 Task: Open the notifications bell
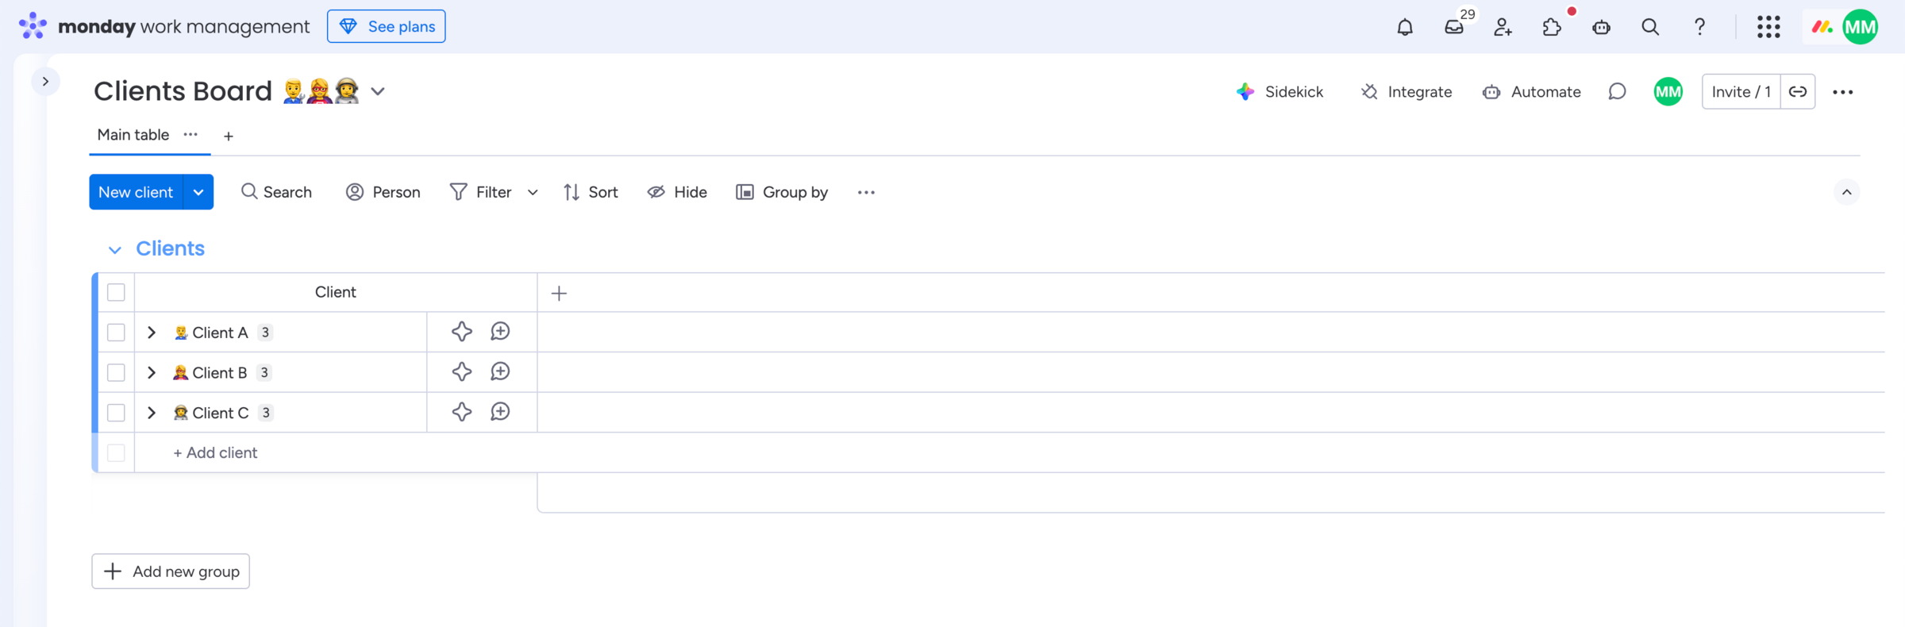click(1404, 27)
